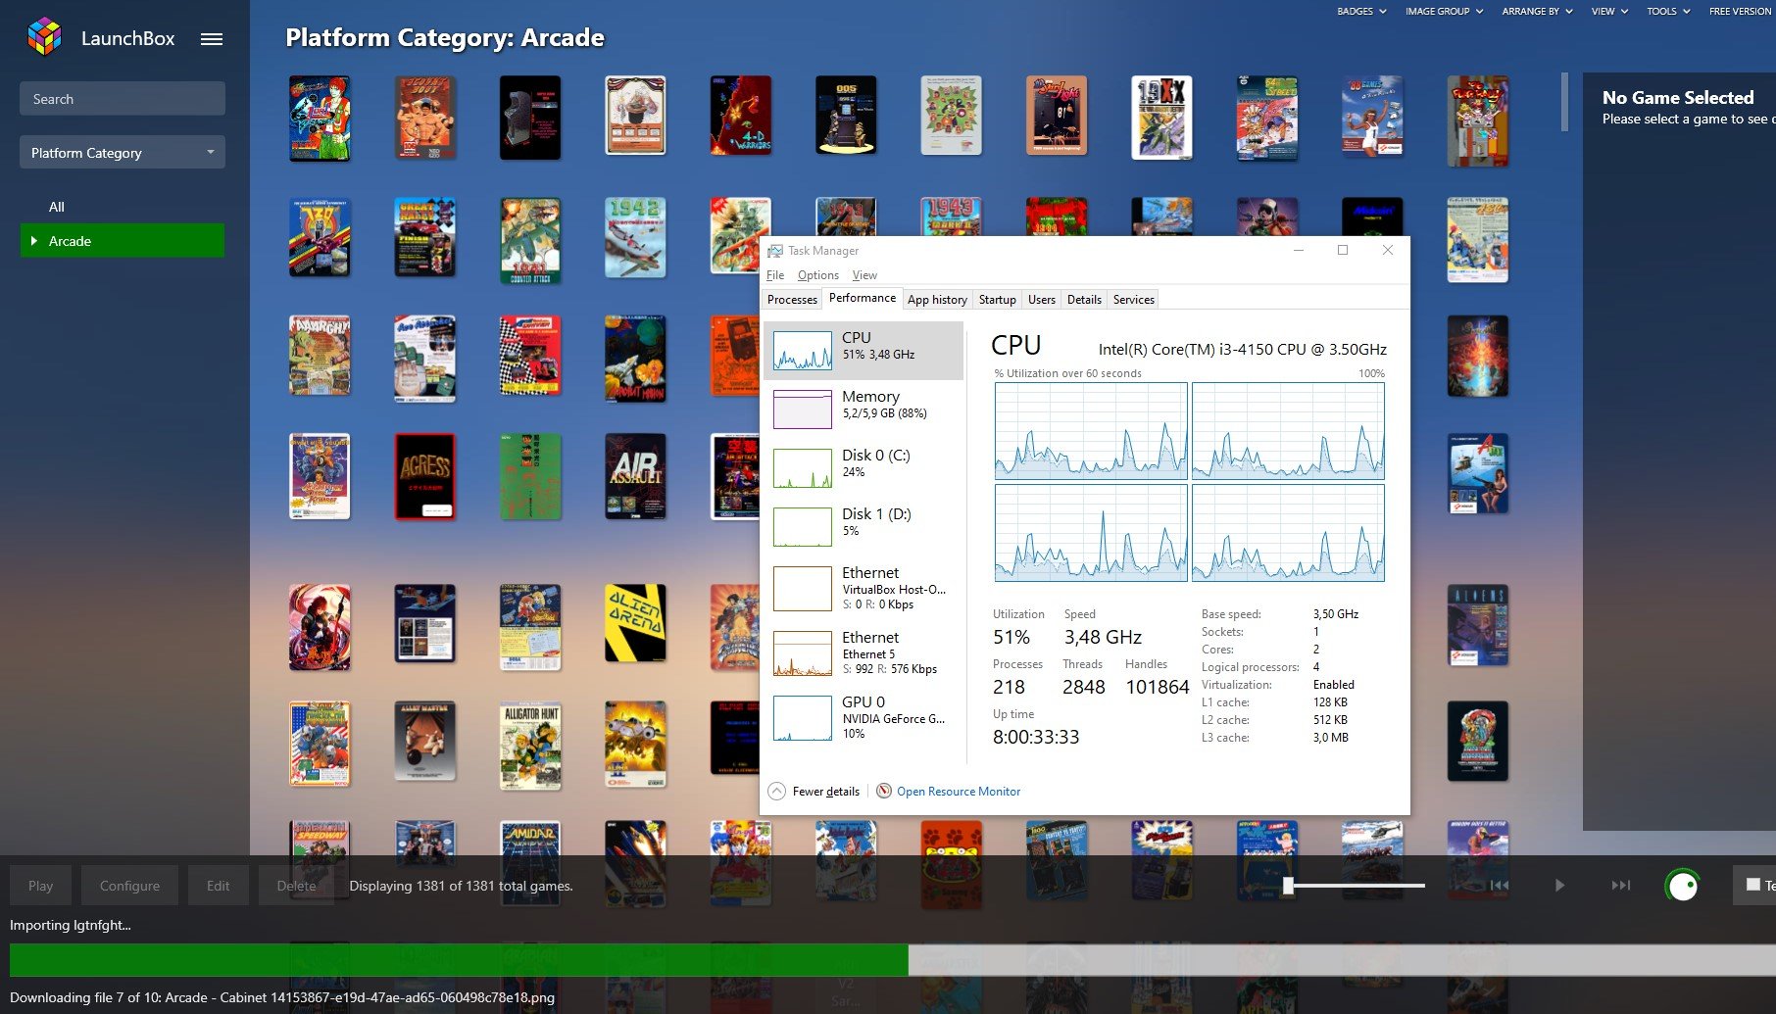Screen dimensions: 1776x1014
Task: Open the ARRANGE BY dropdown
Action: tap(1537, 12)
